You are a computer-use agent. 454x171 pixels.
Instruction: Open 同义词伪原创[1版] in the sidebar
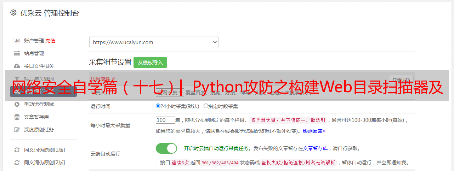coord(45,150)
